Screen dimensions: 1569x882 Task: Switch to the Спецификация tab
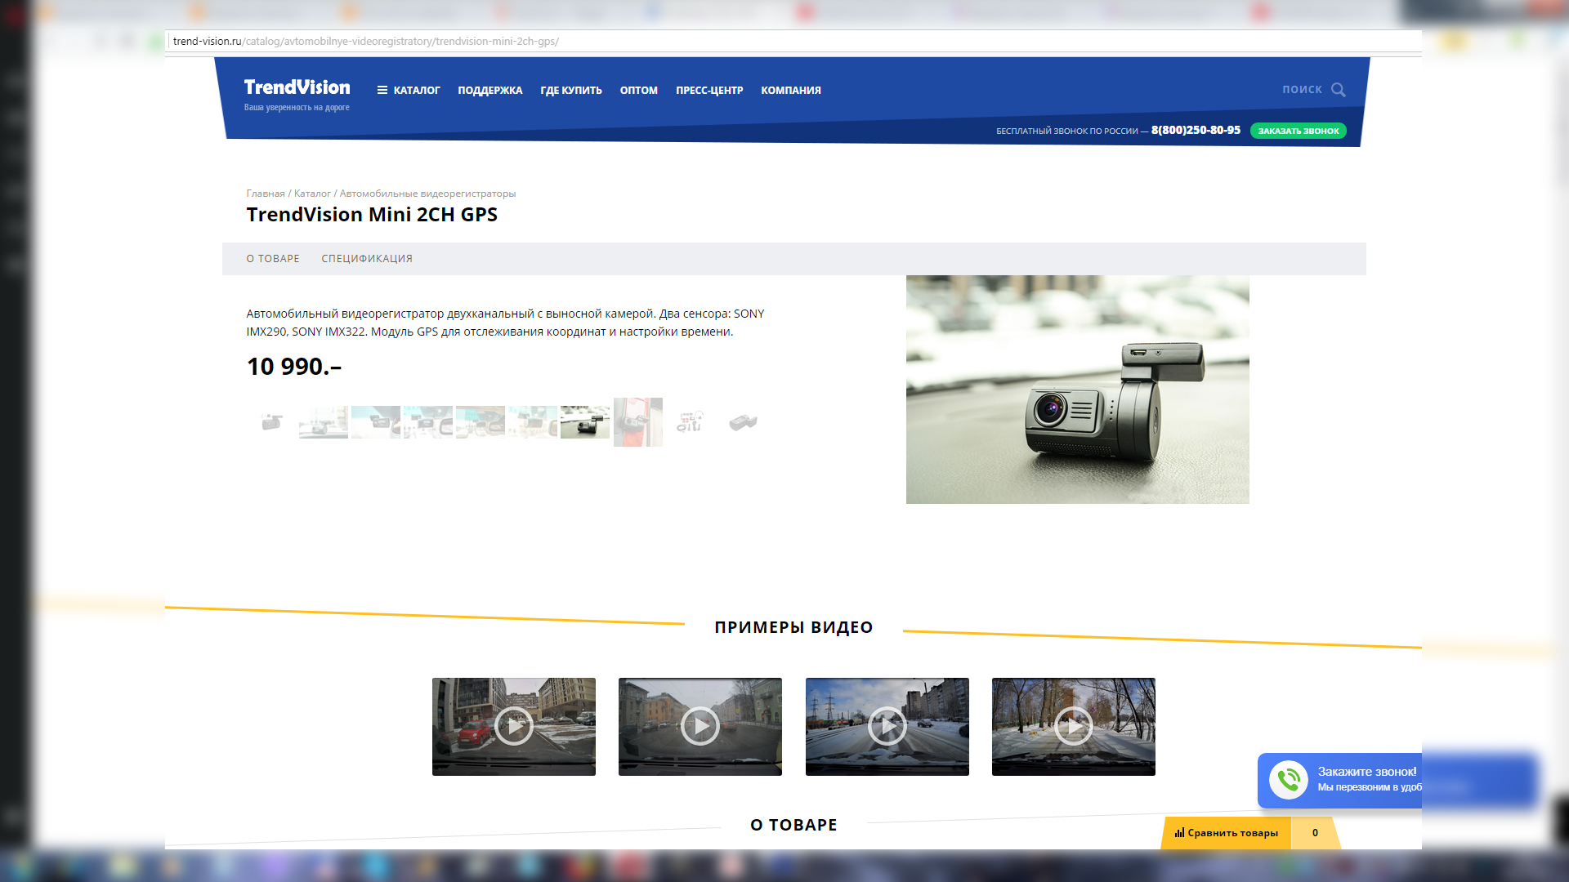coord(367,259)
